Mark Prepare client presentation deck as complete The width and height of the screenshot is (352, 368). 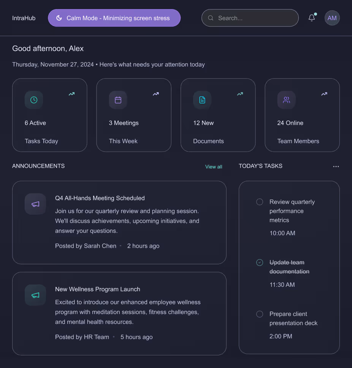click(x=260, y=314)
